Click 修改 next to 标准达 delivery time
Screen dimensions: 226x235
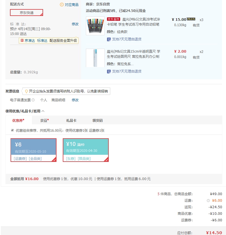point(75,24)
